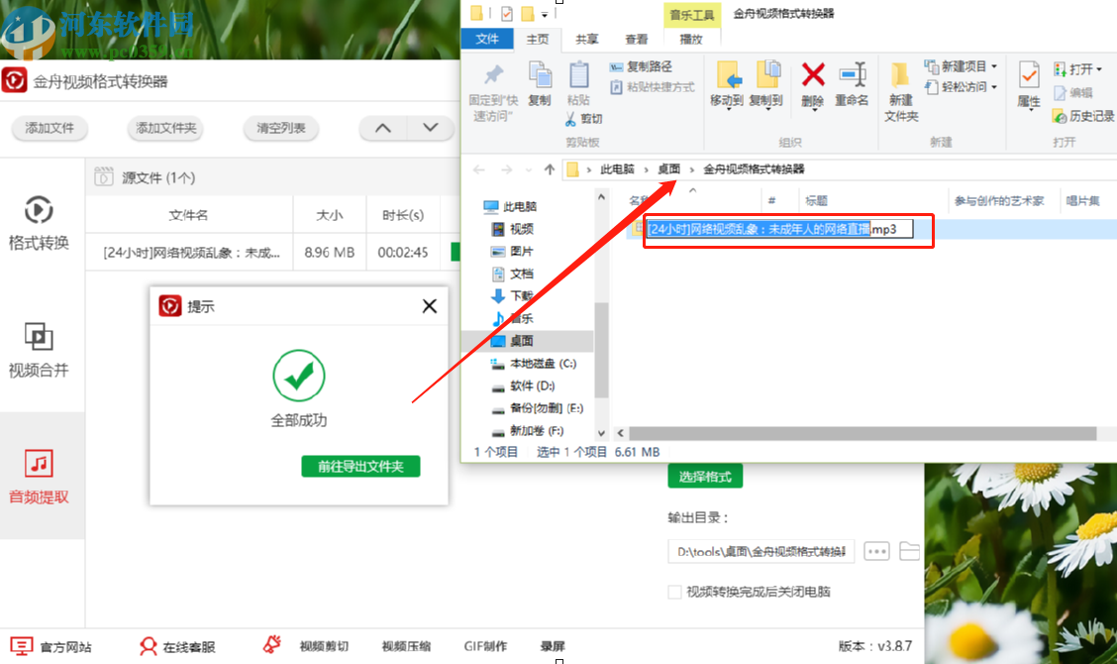Enable 视频转换完成后关闭电脑 checkbox
The width and height of the screenshot is (1117, 664).
tap(674, 592)
